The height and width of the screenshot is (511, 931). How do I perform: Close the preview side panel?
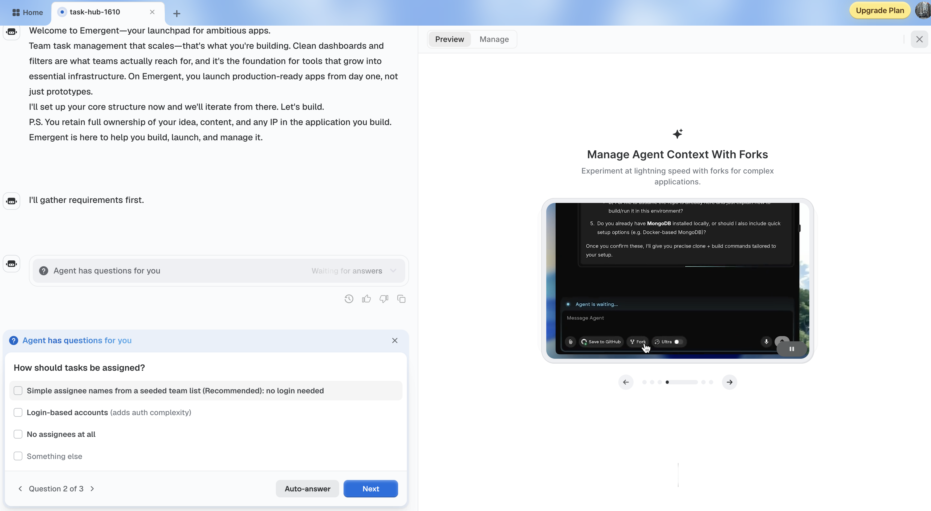[919, 39]
